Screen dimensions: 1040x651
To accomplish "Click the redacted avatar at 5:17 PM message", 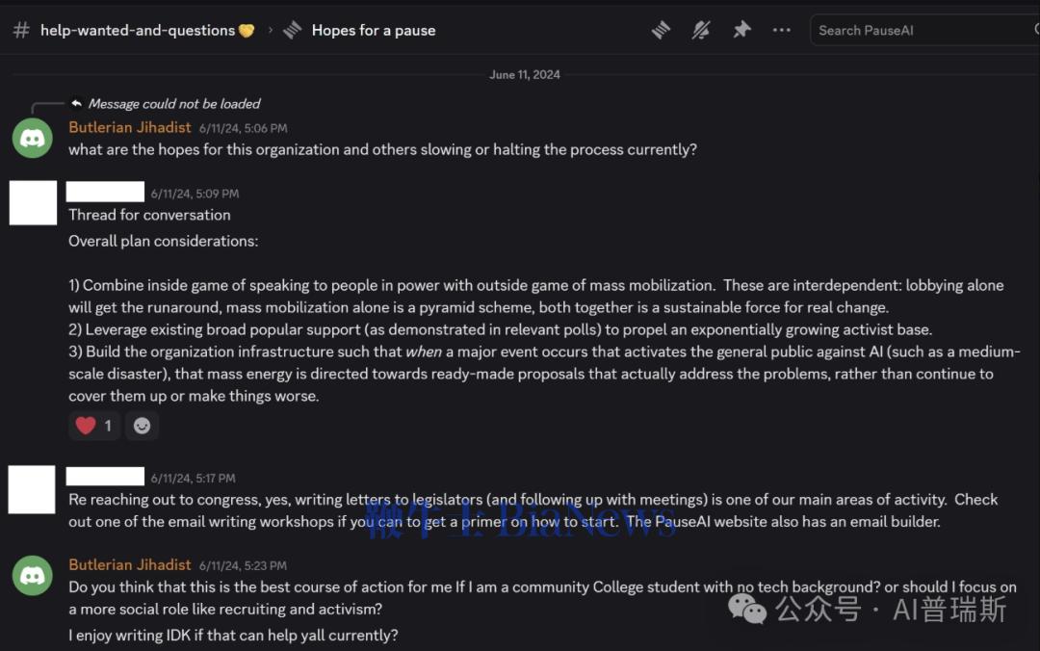I will (33, 488).
